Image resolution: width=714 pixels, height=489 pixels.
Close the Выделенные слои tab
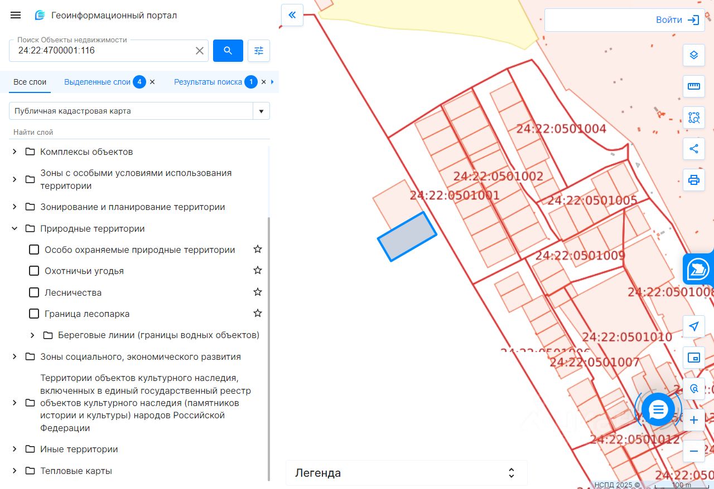(152, 82)
